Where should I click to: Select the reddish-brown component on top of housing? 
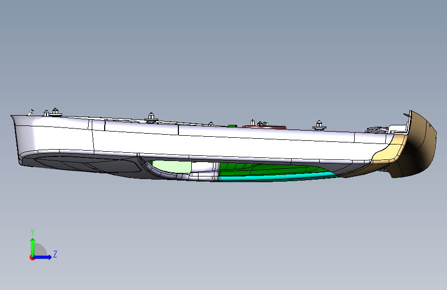[x=264, y=127]
